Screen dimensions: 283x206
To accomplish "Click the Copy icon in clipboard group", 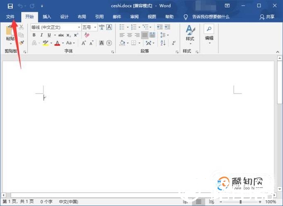I will pos(21,35).
